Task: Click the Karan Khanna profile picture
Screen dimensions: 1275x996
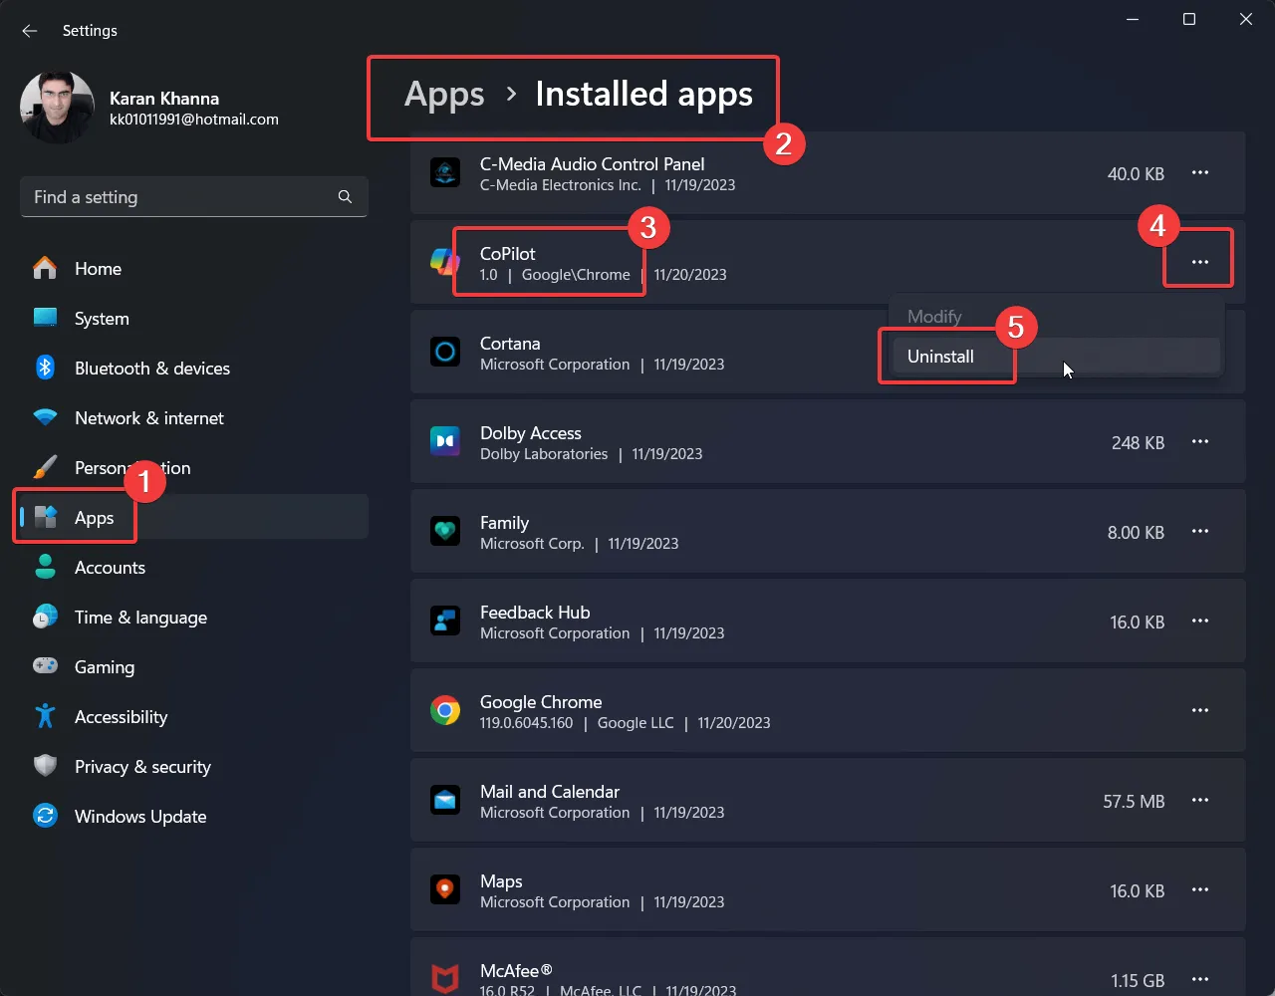Action: point(57,108)
